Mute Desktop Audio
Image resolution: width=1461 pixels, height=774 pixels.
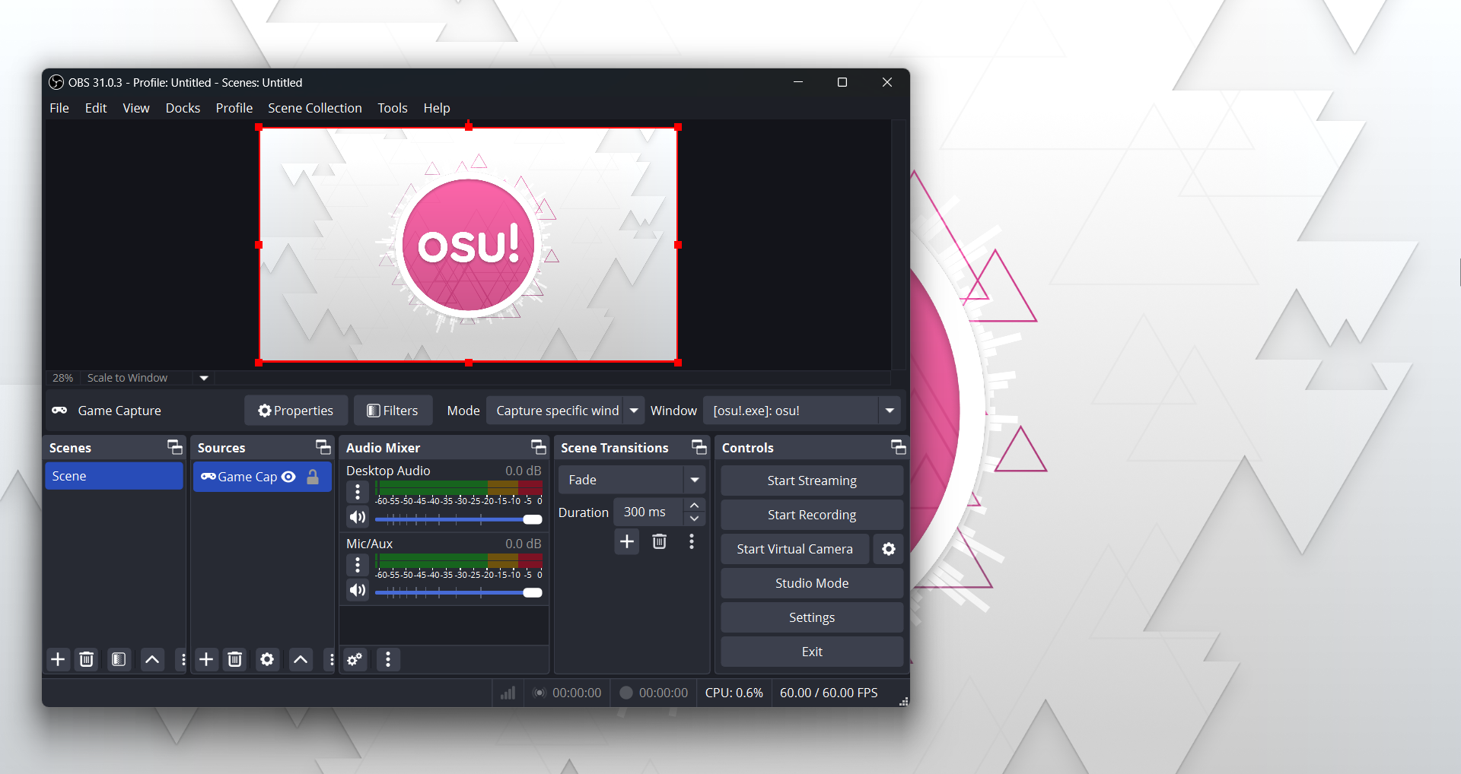[358, 517]
